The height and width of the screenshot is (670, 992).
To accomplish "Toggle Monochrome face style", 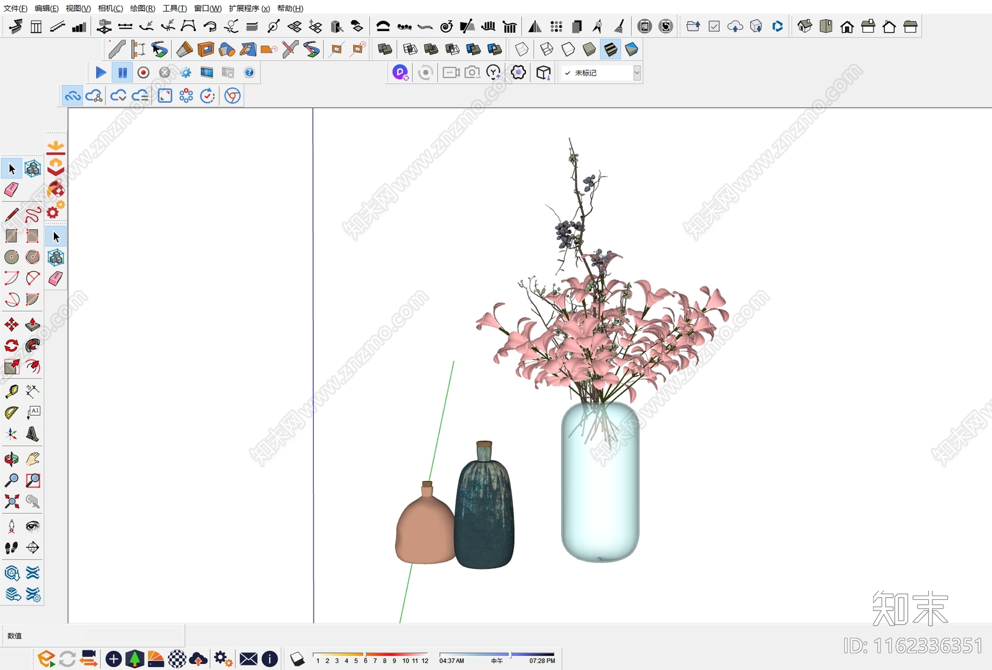I will pyautogui.click(x=632, y=49).
